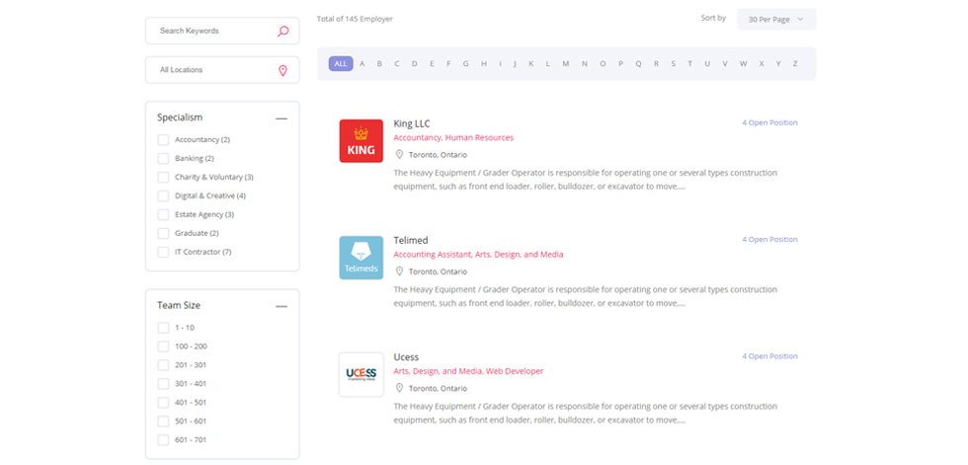The image size is (968, 465).
Task: Focus the Search Keywords field
Action: coord(222,31)
